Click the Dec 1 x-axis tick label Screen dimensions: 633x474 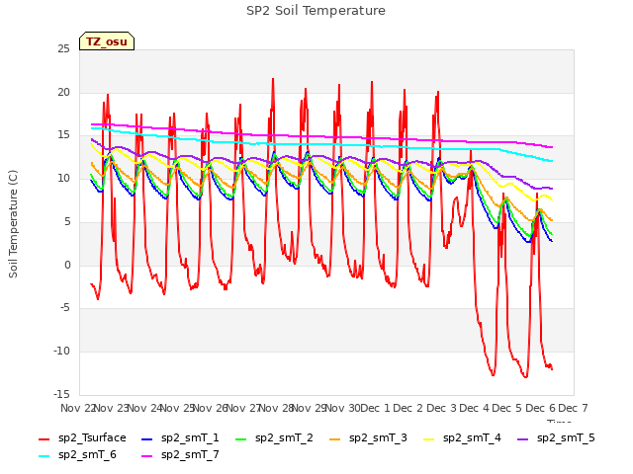pos(375,408)
